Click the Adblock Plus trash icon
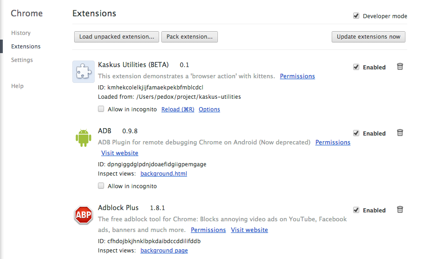Screen dimensions: 432x259 point(400,210)
